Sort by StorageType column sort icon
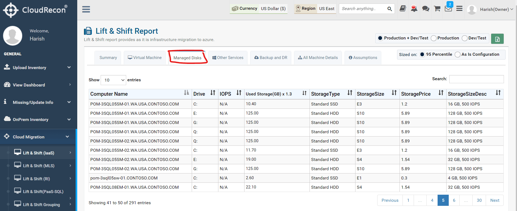This screenshot has width=517, height=211. [350, 93]
